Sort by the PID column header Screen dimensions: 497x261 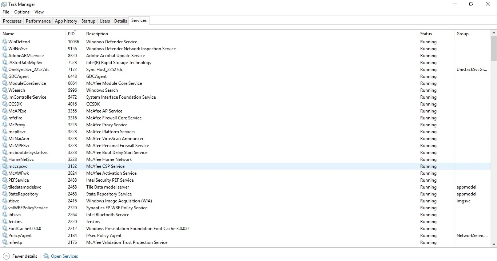[x=75, y=33]
